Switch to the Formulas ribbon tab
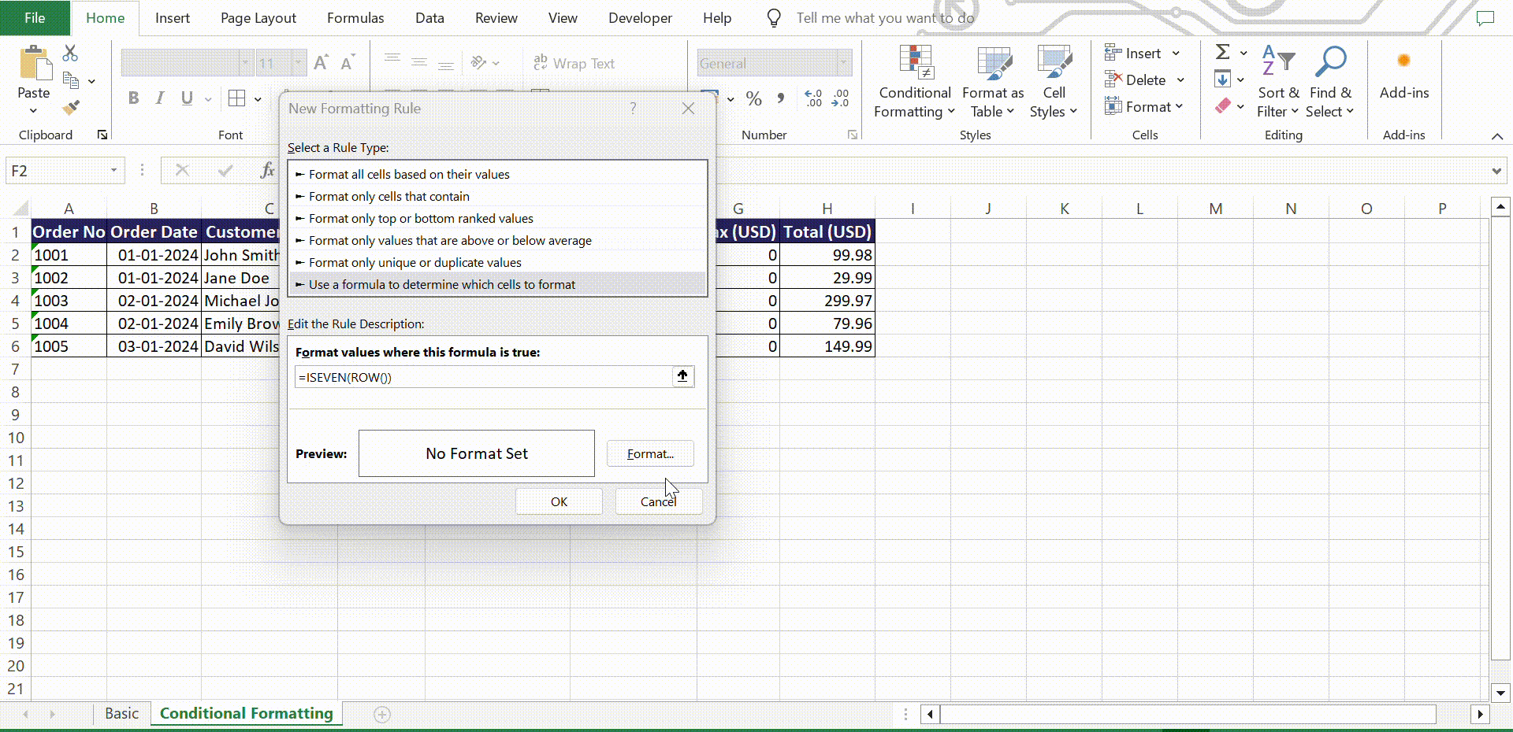 355,18
